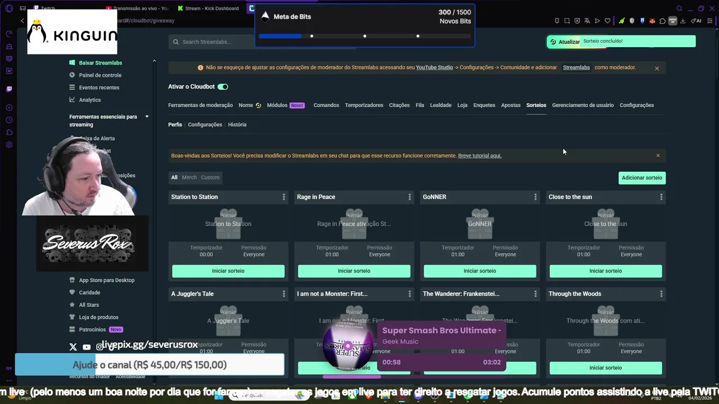Select the História sub-tab
Viewport: 719px width, 404px height.
[237, 125]
